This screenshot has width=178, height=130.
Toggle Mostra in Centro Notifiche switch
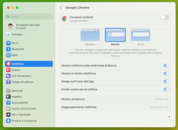[x=166, y=73]
